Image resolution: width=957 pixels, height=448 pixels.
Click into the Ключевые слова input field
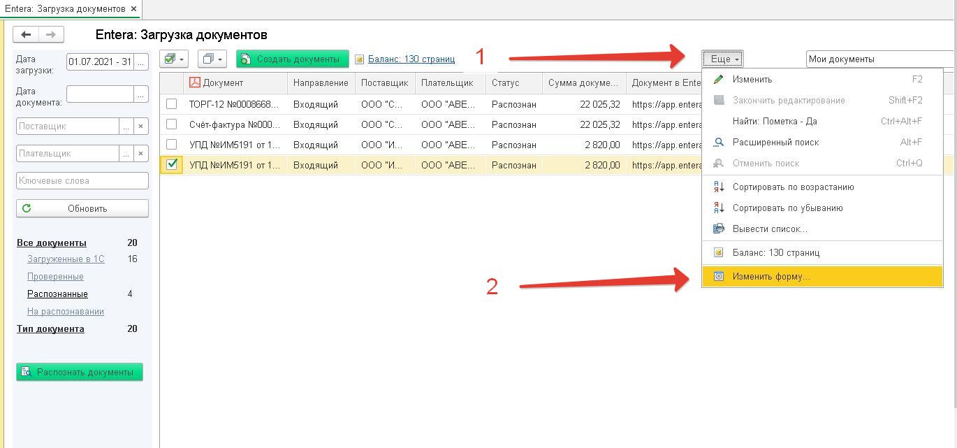coord(82,181)
